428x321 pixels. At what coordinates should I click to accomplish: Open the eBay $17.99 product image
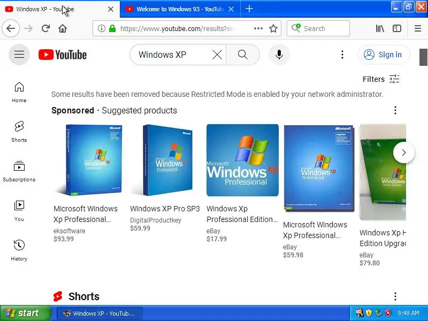coord(242,160)
